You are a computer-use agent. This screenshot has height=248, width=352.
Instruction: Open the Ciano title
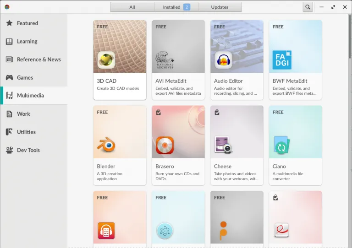tap(279, 166)
